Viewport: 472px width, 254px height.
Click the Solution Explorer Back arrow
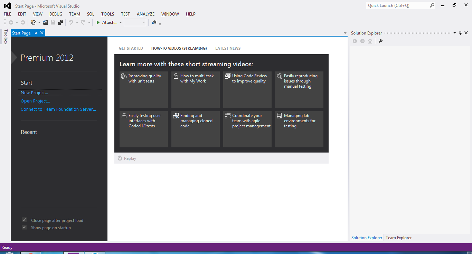coord(355,41)
